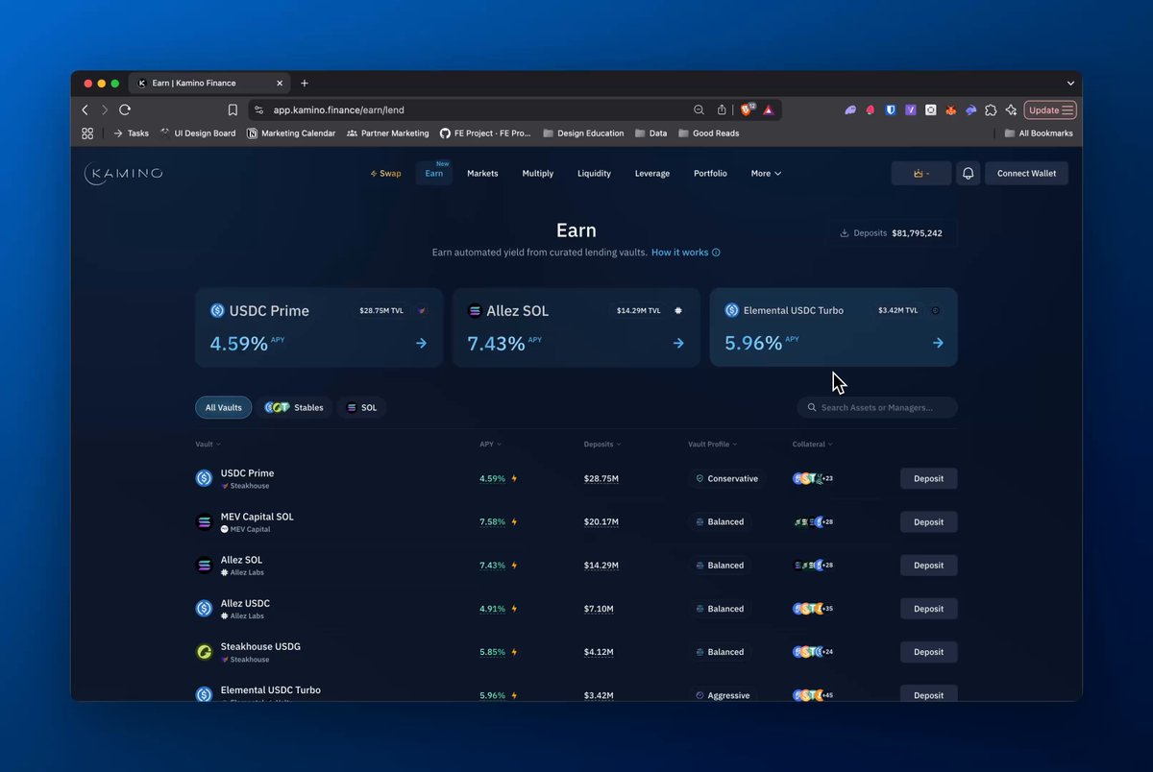This screenshot has height=772, width=1153.
Task: Sort by the Deposits column header
Action: click(x=602, y=445)
